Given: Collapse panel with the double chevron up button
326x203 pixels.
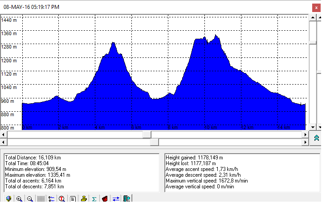Looking at the screenshot, I should point(316,138).
